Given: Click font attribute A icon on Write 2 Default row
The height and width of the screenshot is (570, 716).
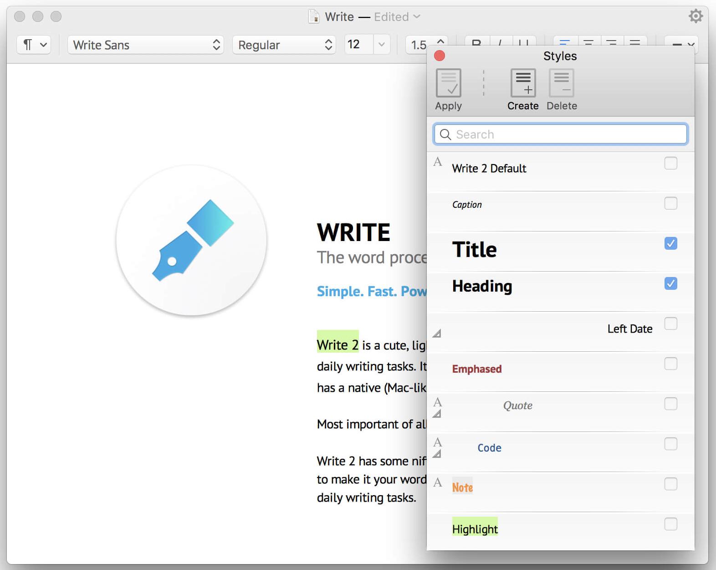Looking at the screenshot, I should (x=438, y=162).
